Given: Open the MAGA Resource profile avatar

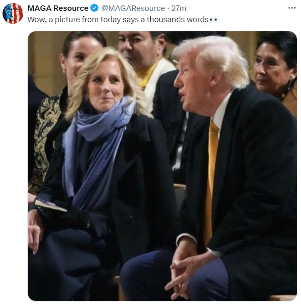Looking at the screenshot, I should (13, 13).
